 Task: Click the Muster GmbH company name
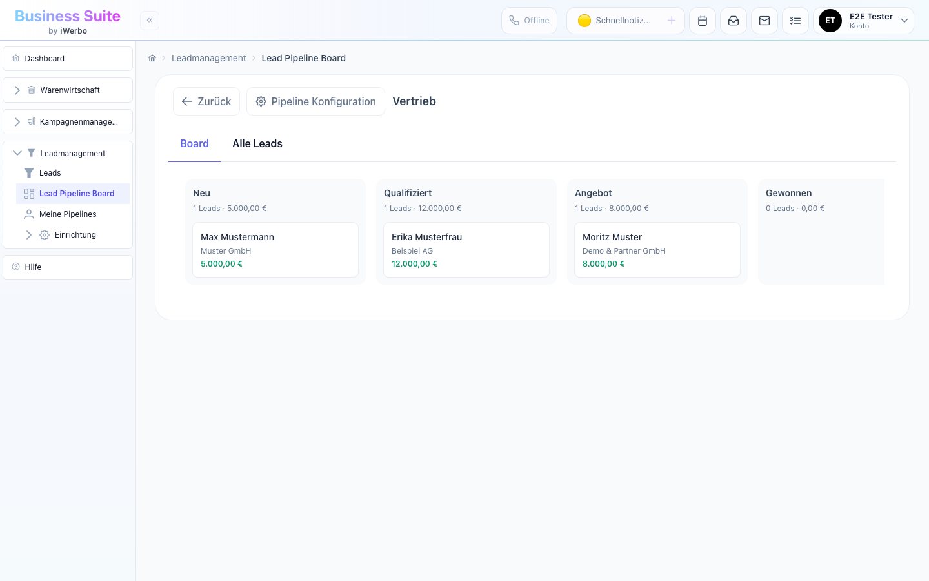pyautogui.click(x=226, y=251)
